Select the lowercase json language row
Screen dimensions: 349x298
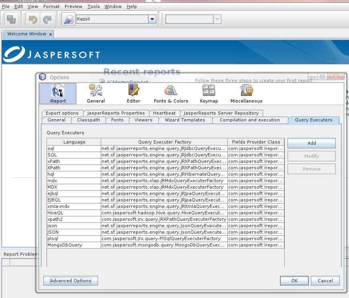pyautogui.click(x=165, y=226)
